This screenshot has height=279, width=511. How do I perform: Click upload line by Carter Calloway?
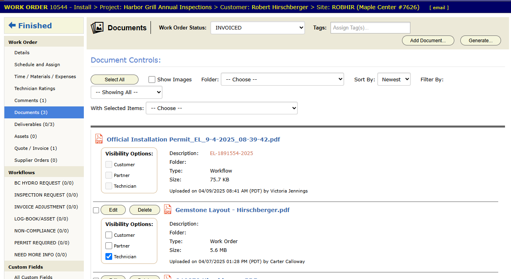(237, 261)
